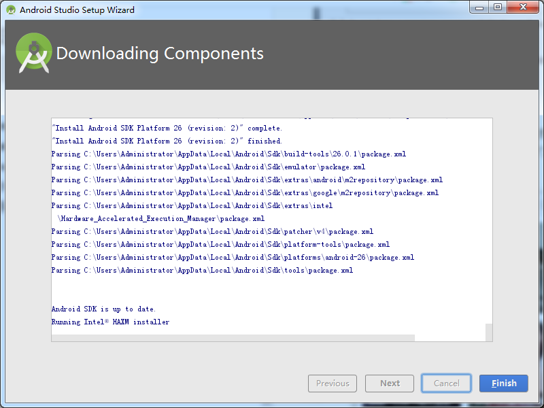Click the disabled Previous button

333,384
